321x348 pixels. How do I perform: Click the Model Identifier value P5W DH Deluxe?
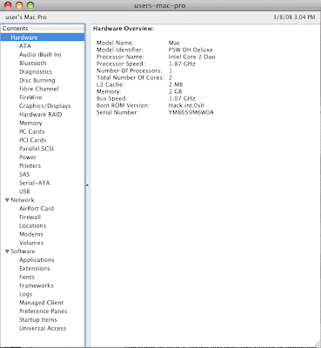point(191,50)
